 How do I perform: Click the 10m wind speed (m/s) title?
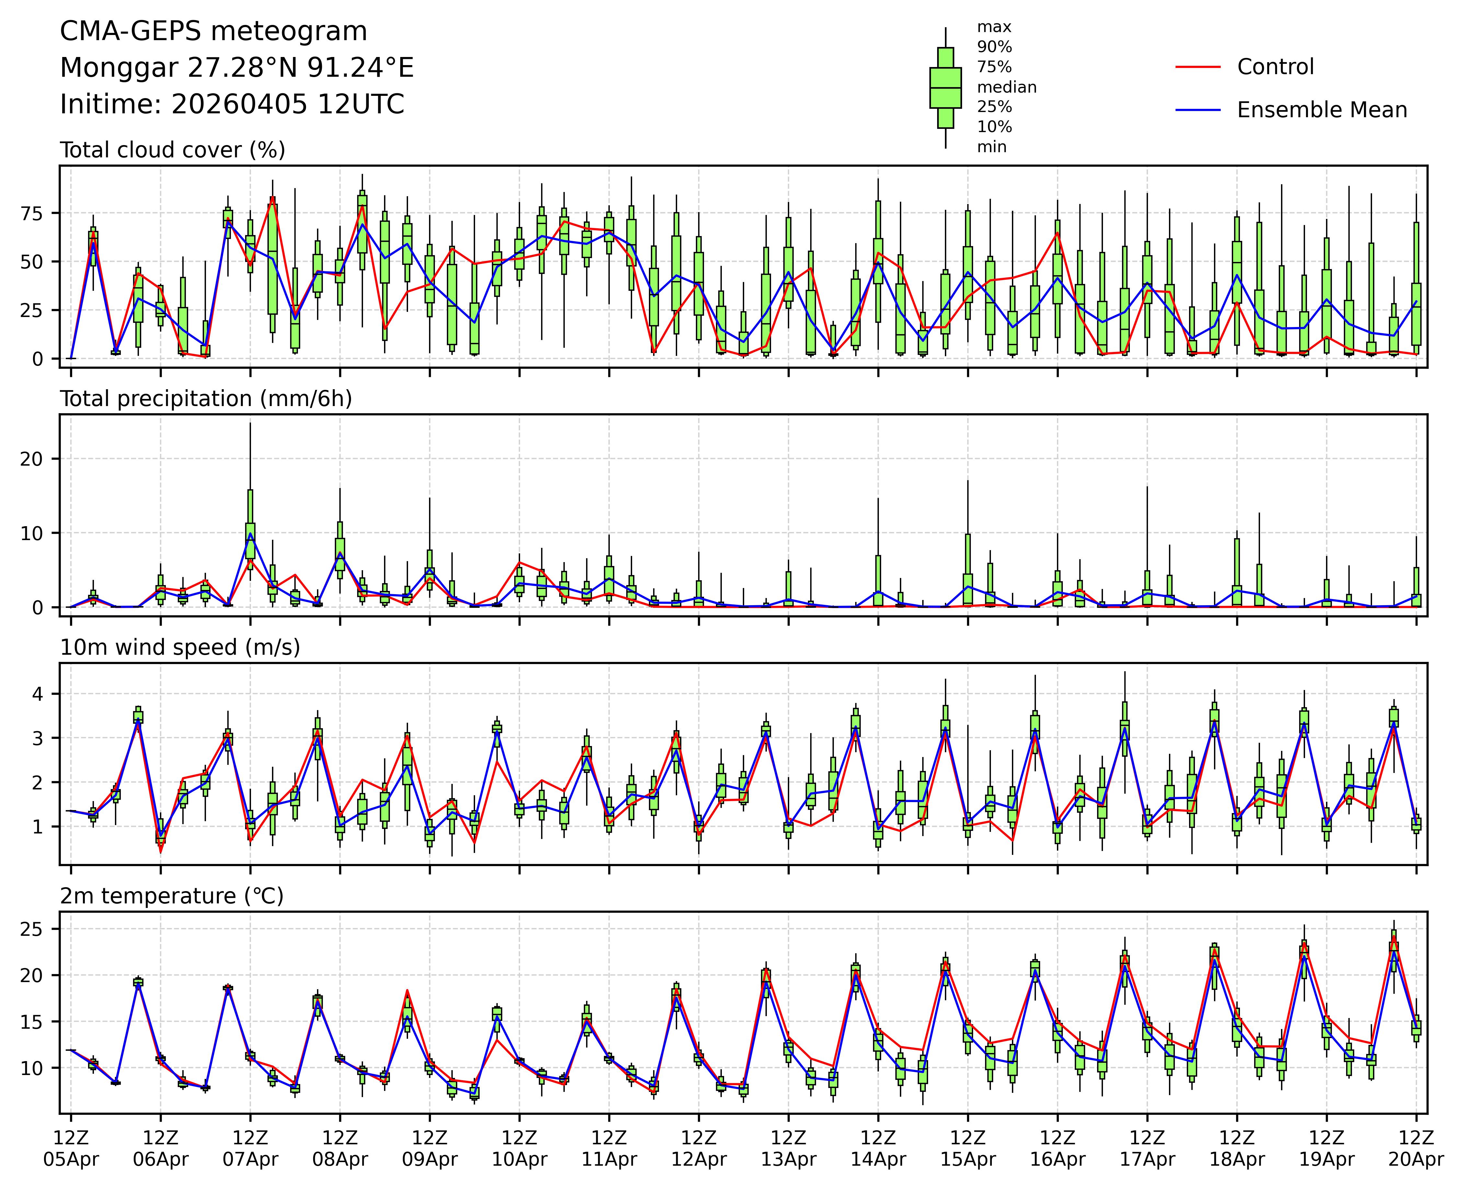coord(180,647)
